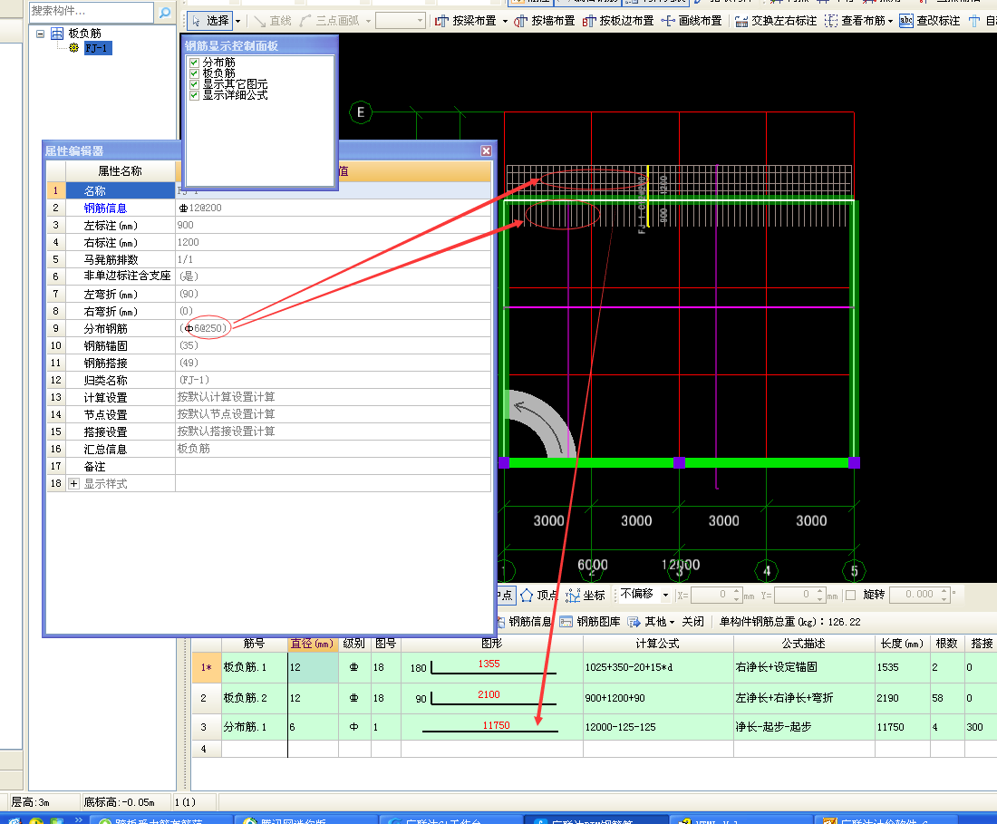
Task: Open the 其他 dropdown menu
Action: pos(651,622)
